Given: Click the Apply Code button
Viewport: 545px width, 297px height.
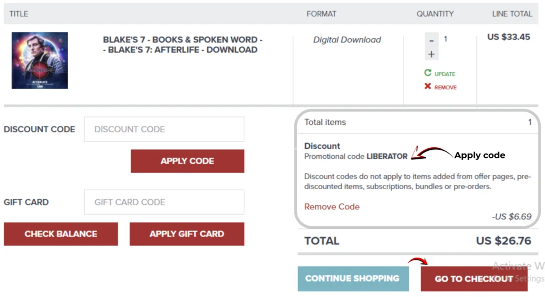Looking at the screenshot, I should 187,161.
